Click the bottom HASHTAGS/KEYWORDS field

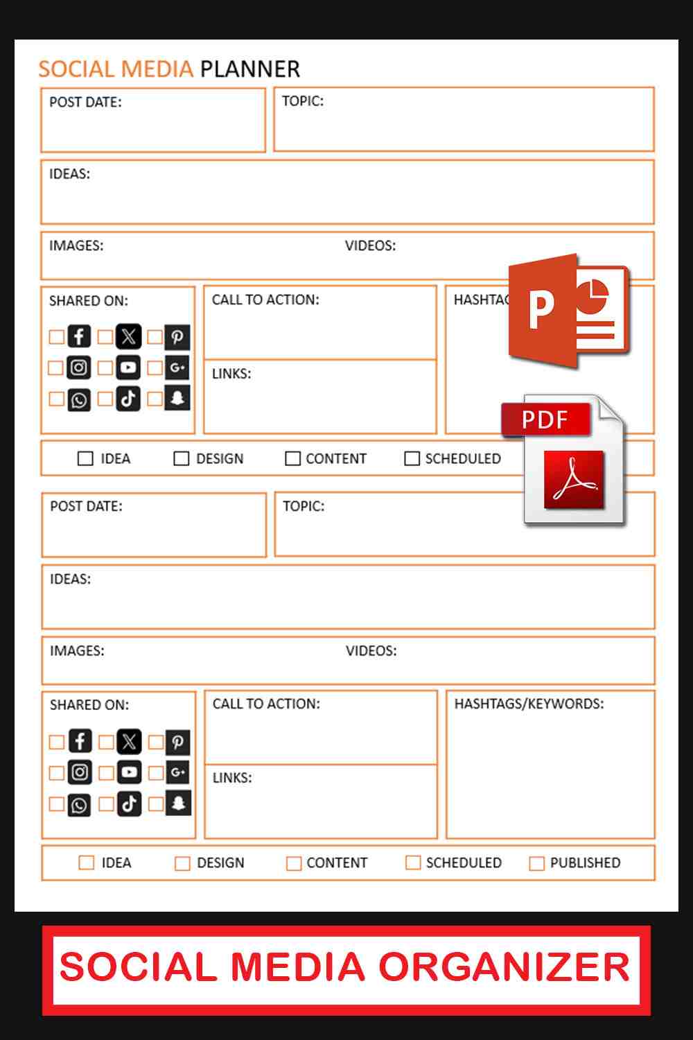click(550, 764)
